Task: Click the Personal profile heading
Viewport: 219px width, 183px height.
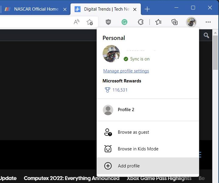Action: point(114,38)
